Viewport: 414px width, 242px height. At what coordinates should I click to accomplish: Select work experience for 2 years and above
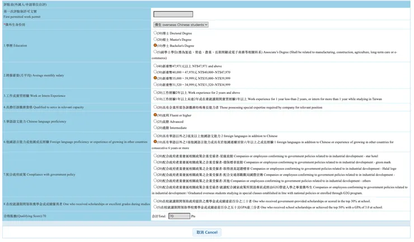tap(155, 92)
